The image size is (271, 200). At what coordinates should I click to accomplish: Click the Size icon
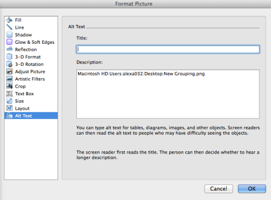(9, 101)
